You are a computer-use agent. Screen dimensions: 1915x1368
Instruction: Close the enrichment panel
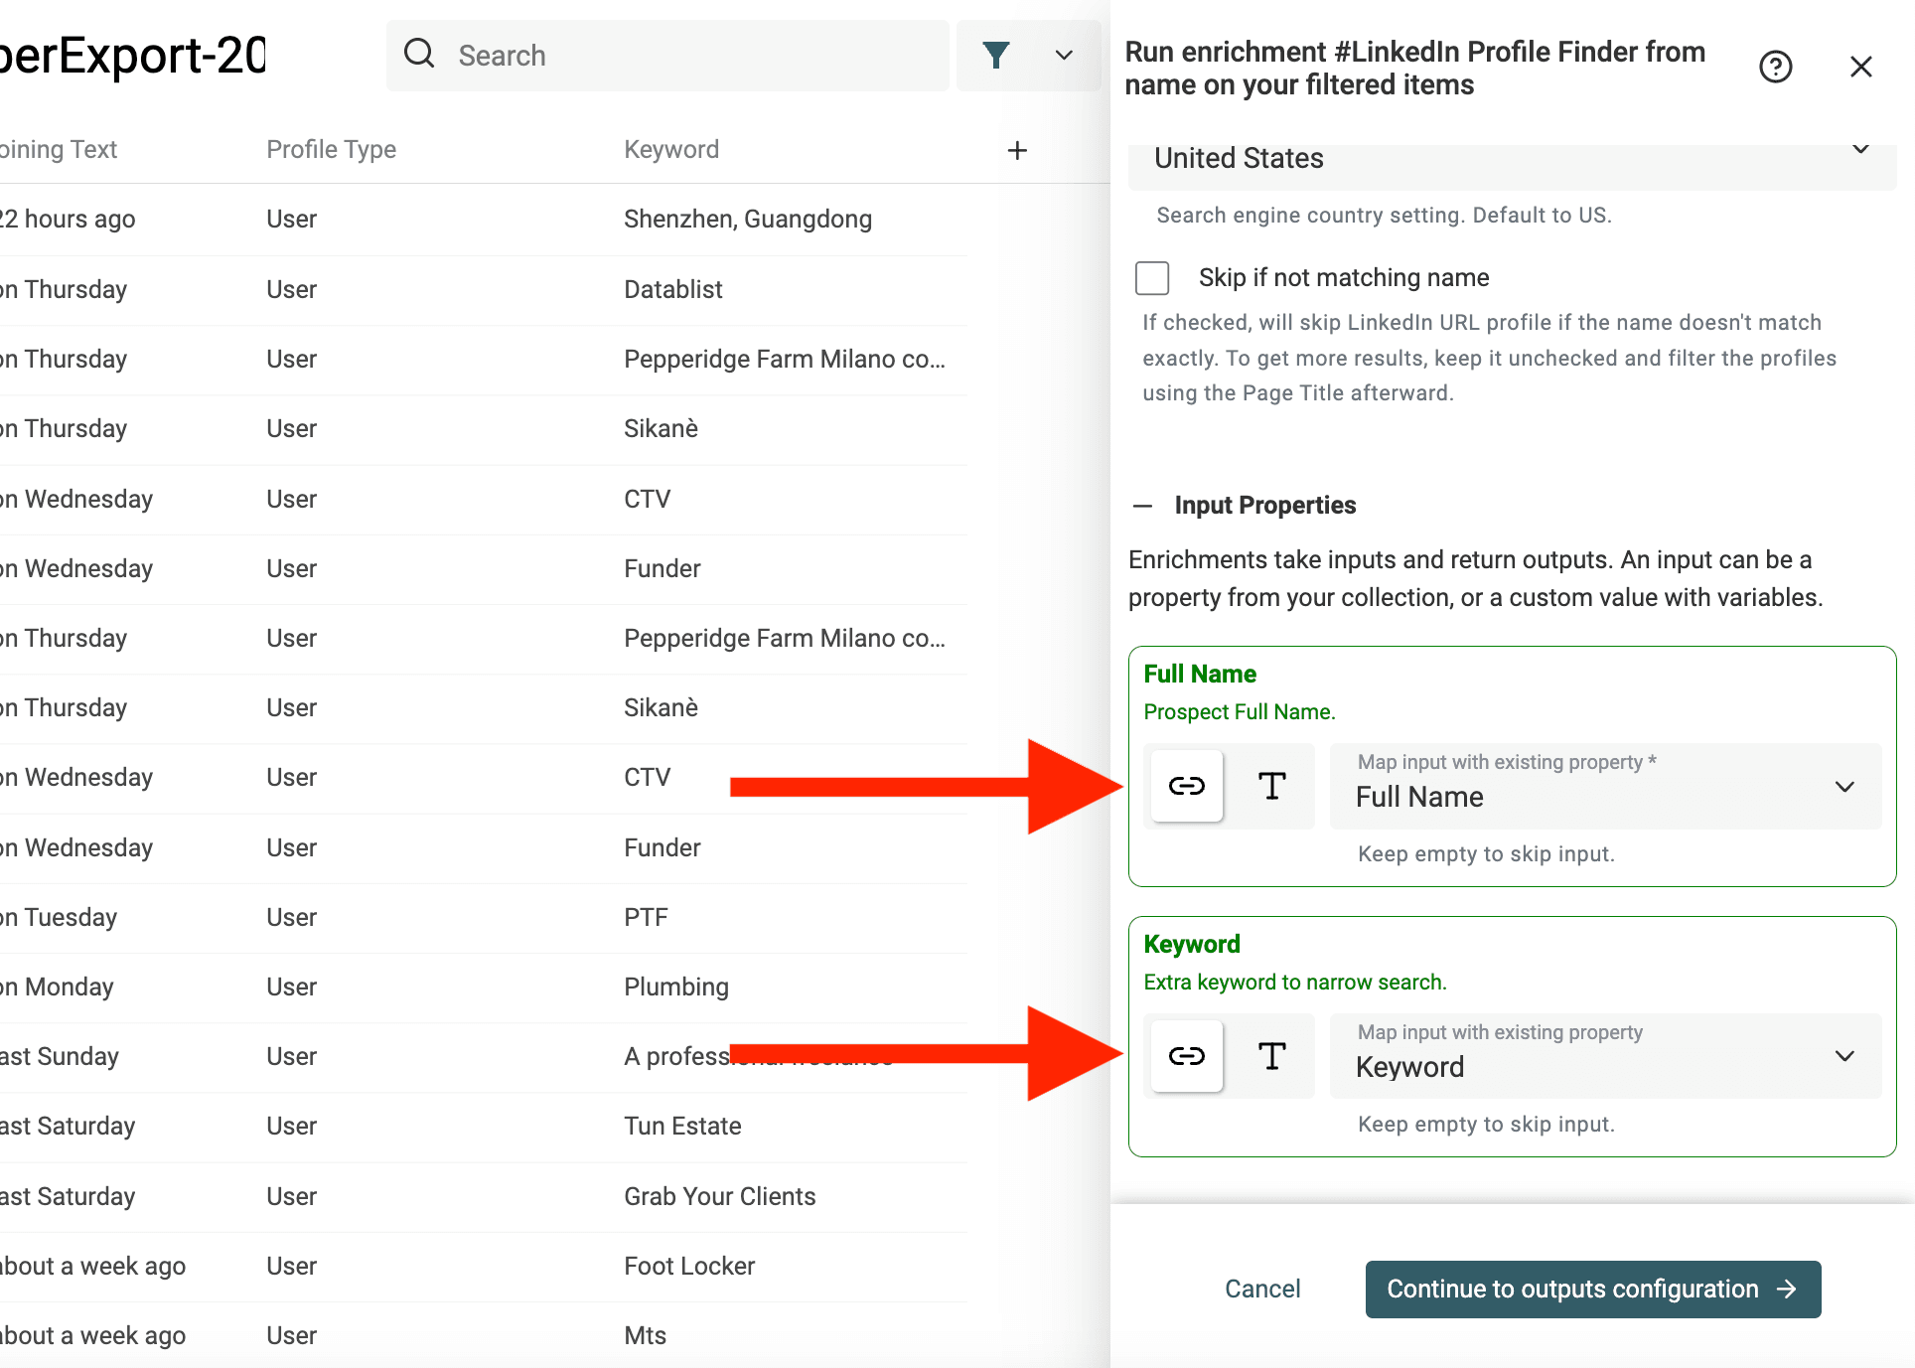(1861, 67)
